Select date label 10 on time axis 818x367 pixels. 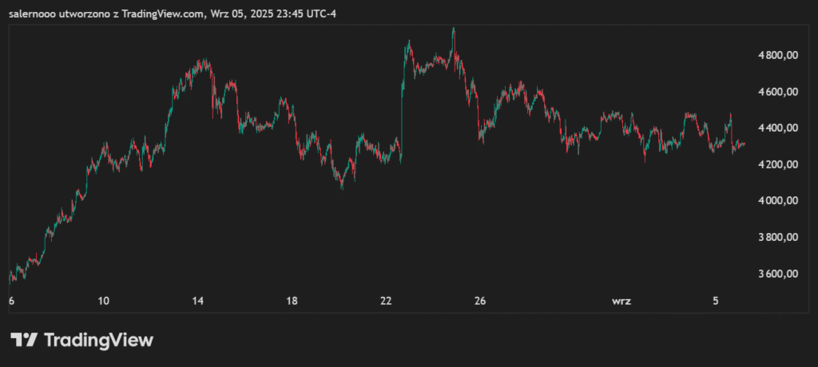click(x=103, y=301)
